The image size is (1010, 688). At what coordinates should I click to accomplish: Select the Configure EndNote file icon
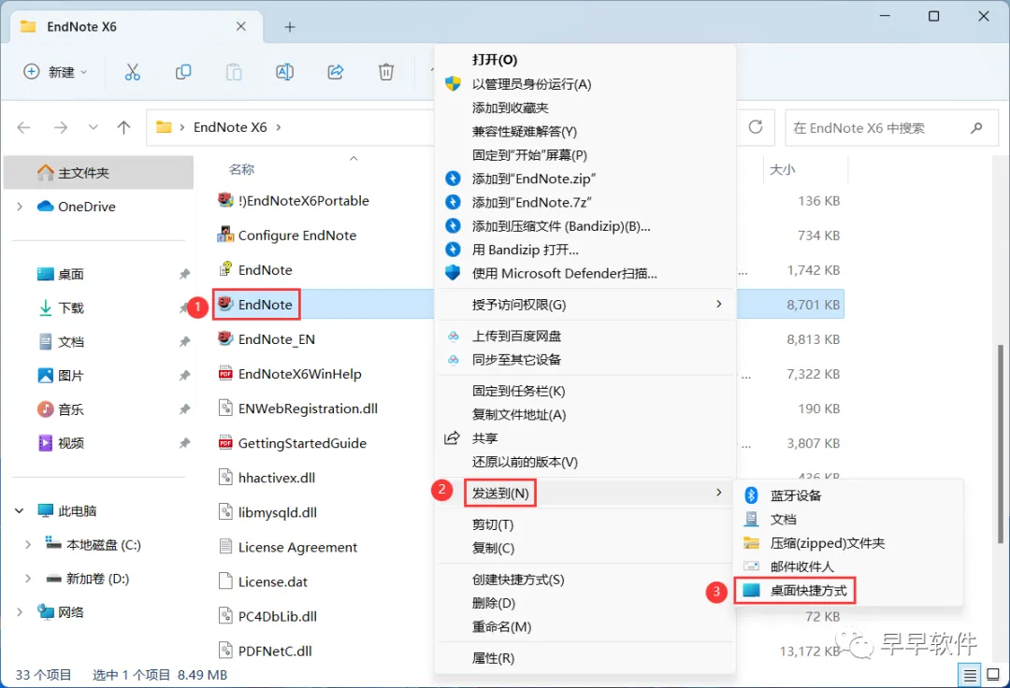224,235
